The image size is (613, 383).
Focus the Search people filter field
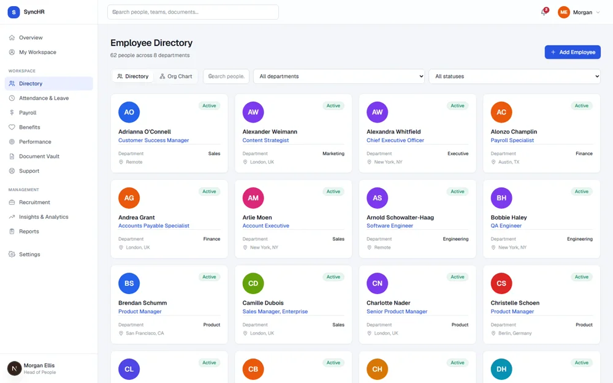tap(226, 76)
